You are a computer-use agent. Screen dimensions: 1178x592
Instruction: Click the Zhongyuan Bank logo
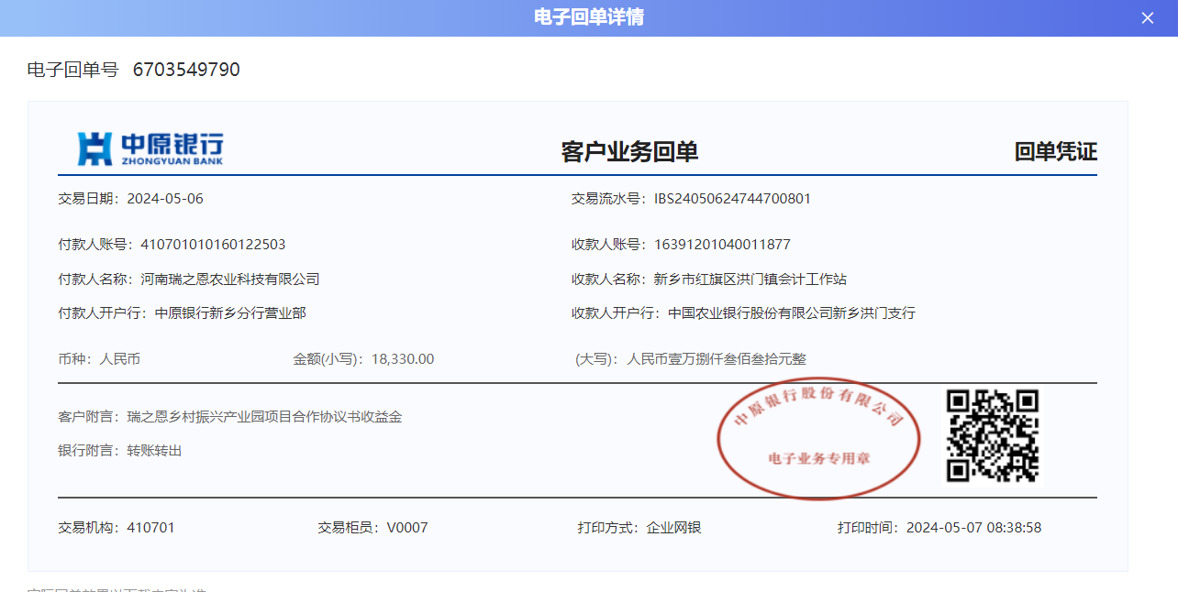pos(150,148)
